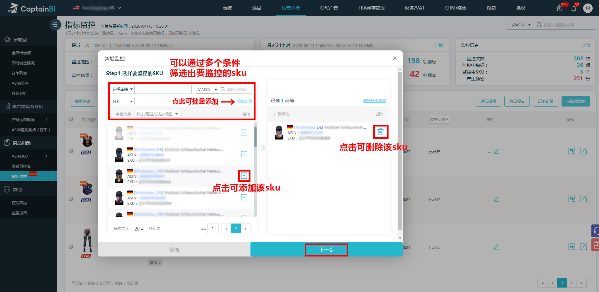Viewport: 599px width, 292px height.
Task: Click the 每日报告 button
Action: (x=517, y=101)
